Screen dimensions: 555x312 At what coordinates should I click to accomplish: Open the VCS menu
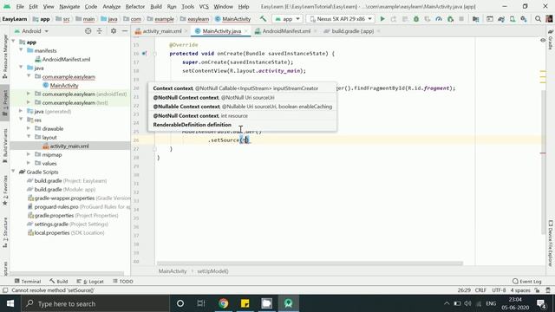[204, 7]
